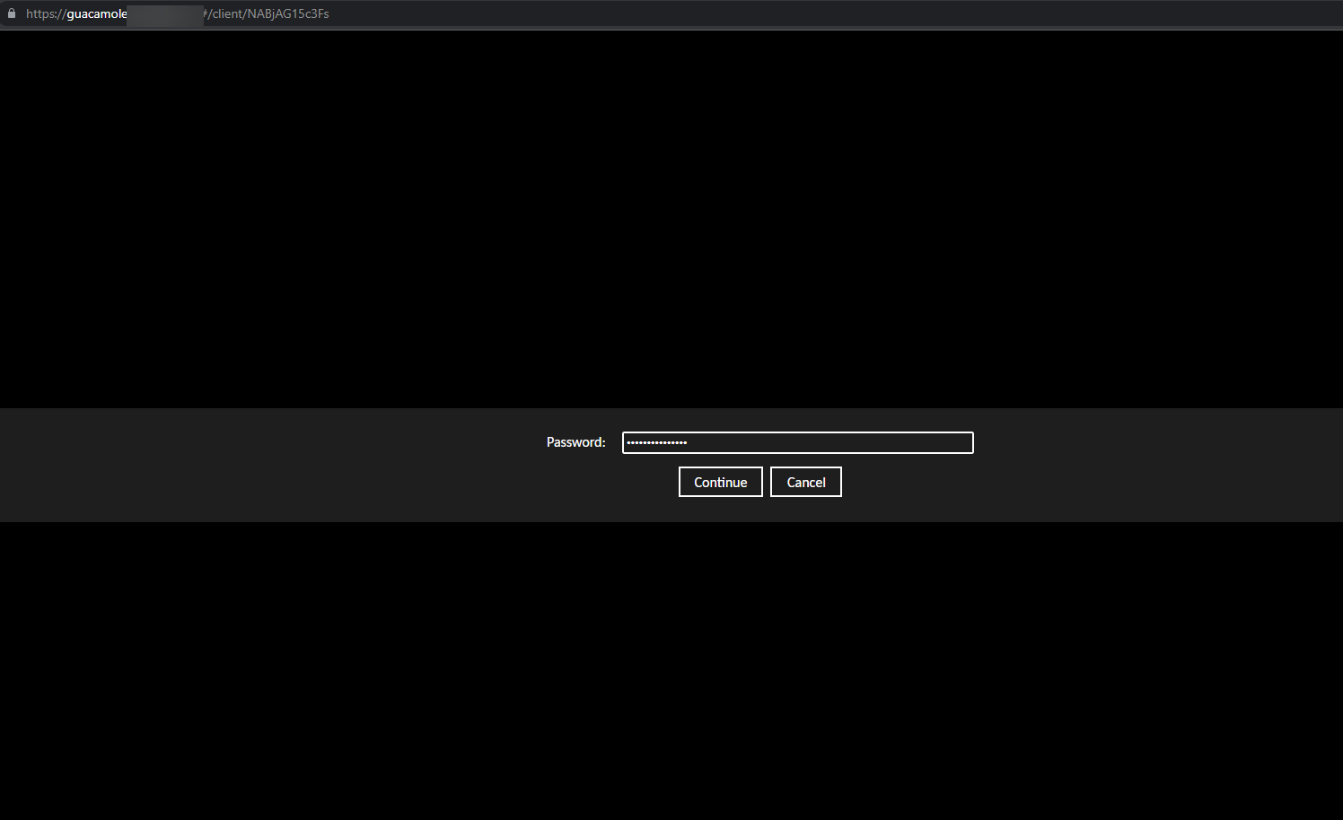1343x820 pixels.
Task: Click the padlock icon in the address bar
Action: [x=12, y=13]
